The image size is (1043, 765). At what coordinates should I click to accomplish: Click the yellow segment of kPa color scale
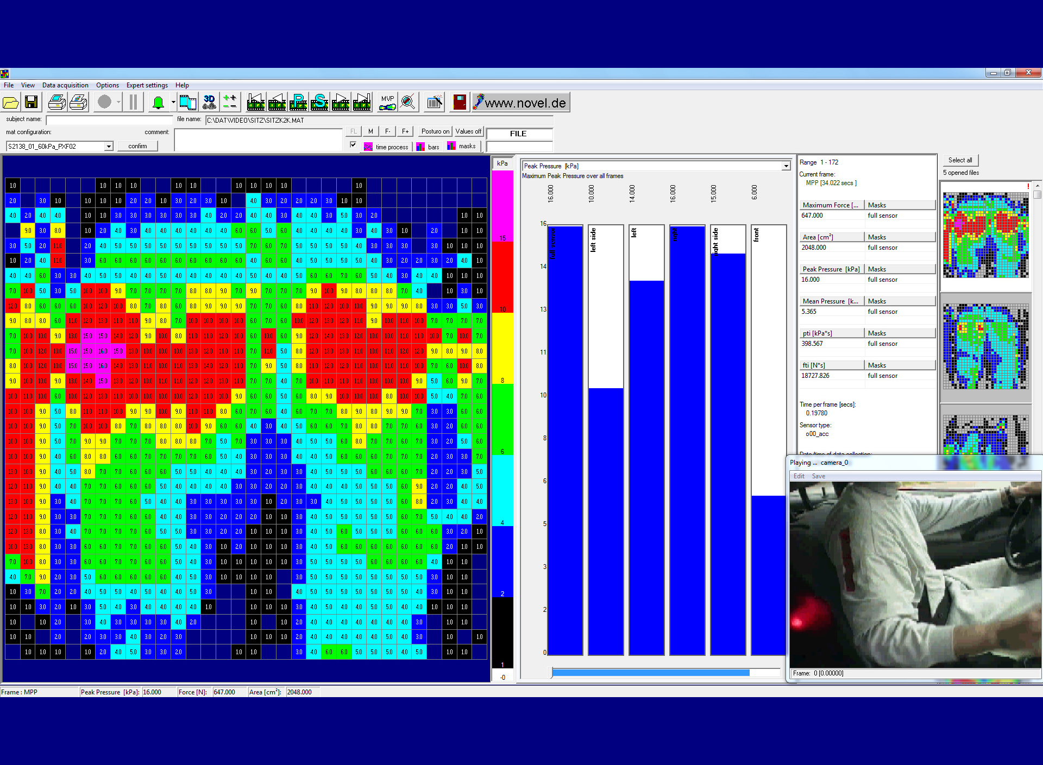click(502, 348)
